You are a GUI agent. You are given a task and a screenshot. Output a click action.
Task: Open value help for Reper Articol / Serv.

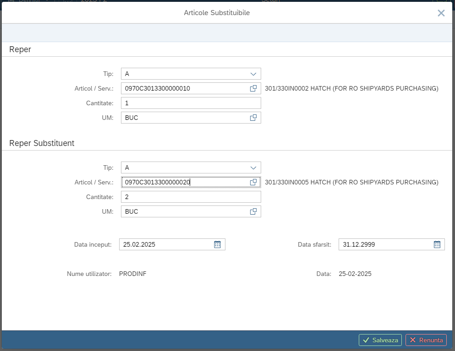click(253, 88)
